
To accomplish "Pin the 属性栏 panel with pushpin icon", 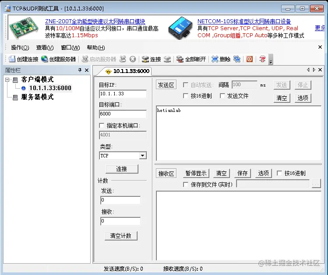I will [80, 70].
